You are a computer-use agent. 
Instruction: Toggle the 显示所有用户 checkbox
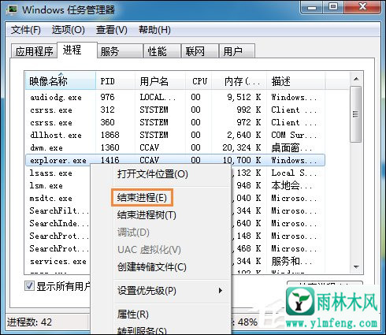[29, 286]
